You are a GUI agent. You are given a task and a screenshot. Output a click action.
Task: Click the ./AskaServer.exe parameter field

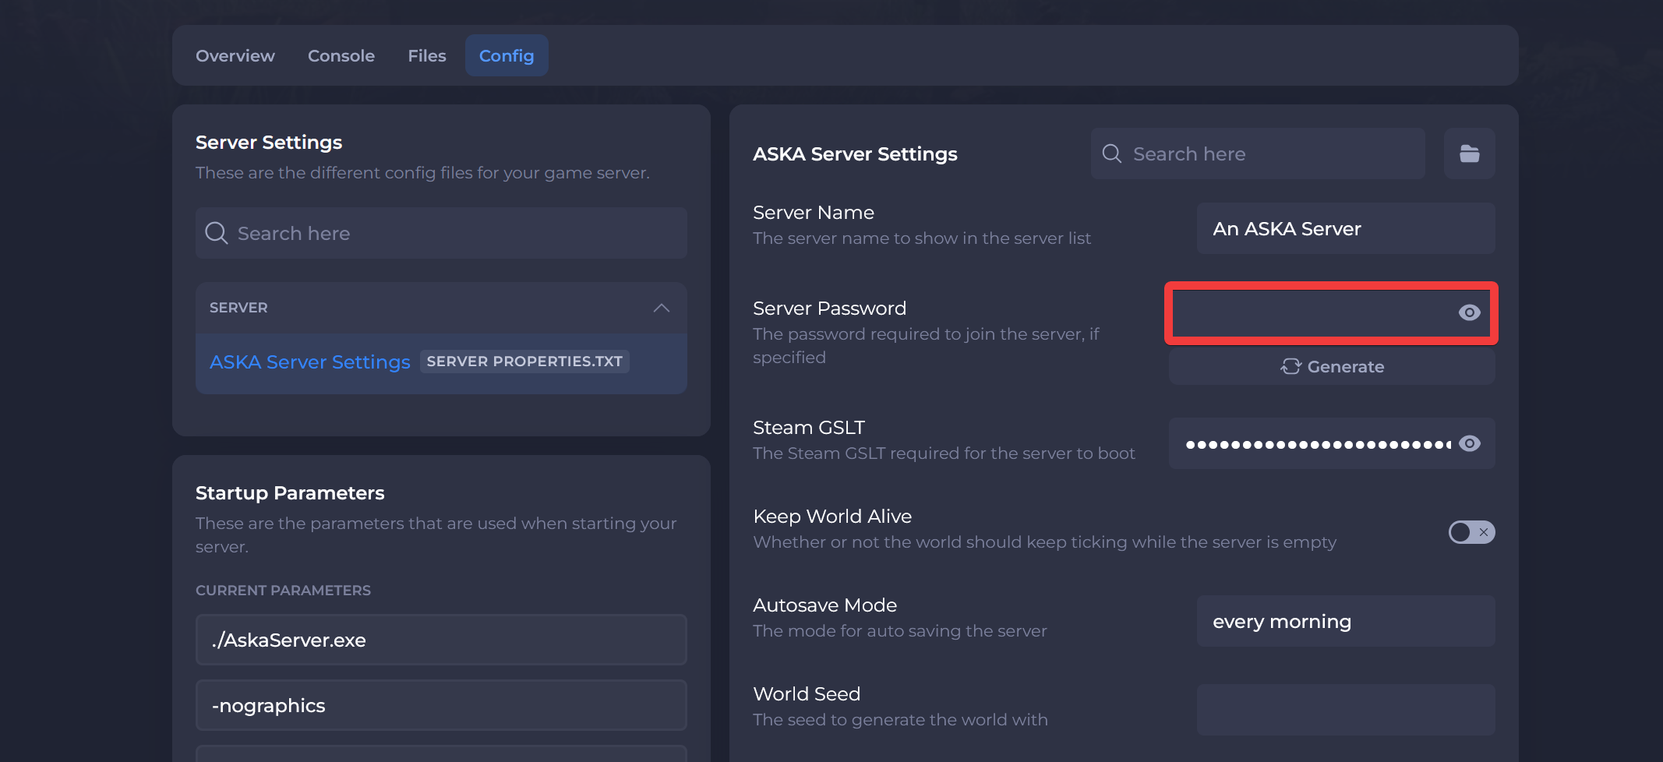point(441,640)
